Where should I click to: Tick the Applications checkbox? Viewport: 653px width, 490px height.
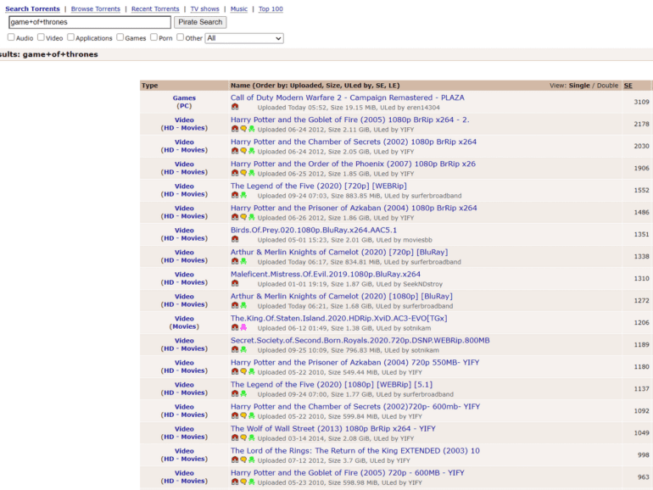(70, 37)
